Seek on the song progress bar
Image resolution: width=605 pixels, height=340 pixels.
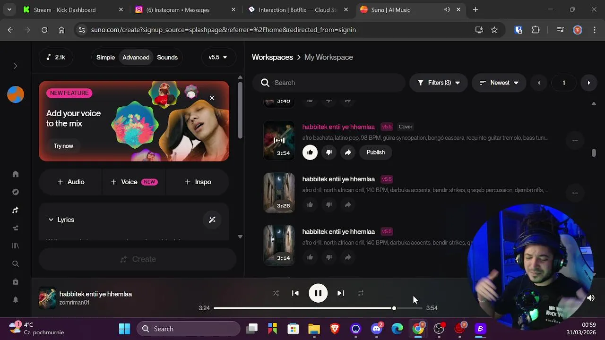click(318, 308)
